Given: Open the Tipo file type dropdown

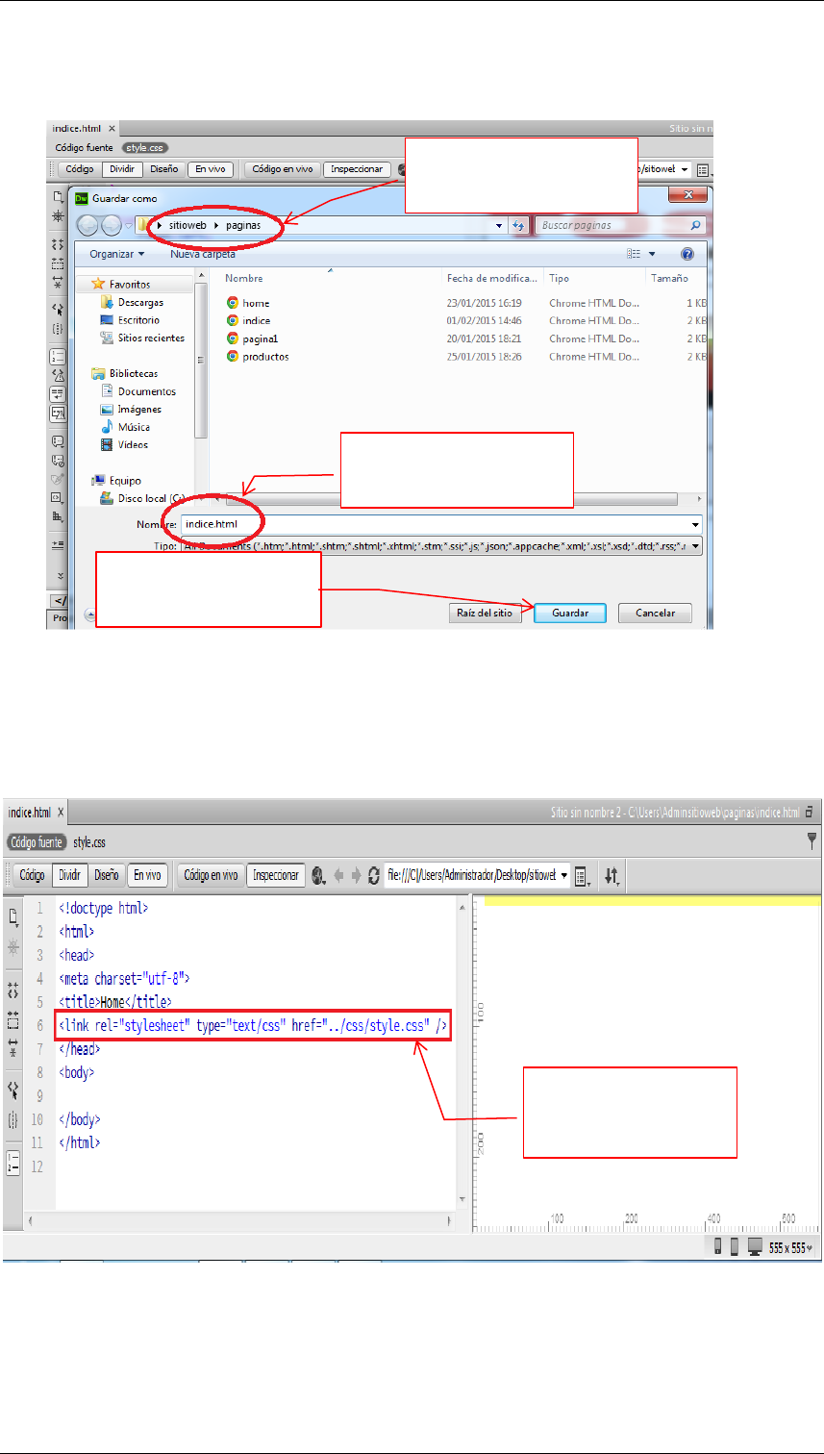Looking at the screenshot, I should coord(440,545).
